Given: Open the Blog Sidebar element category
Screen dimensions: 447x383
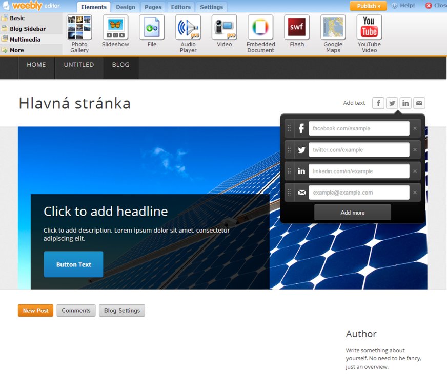Looking at the screenshot, I should 27,29.
